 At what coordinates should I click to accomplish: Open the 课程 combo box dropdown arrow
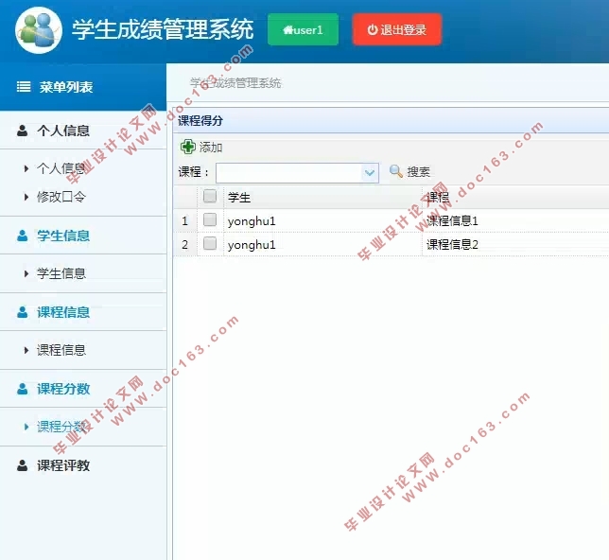(x=370, y=172)
